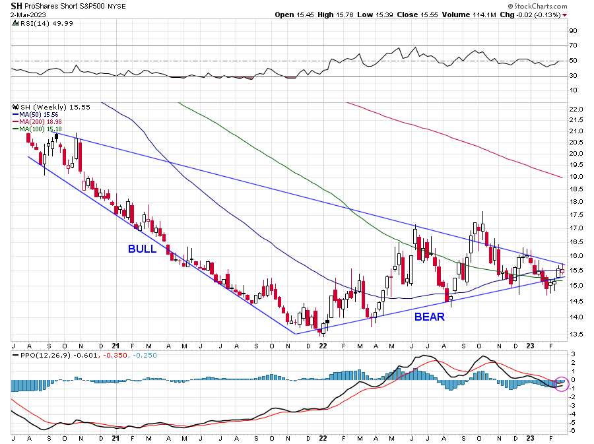This screenshot has height=444, width=594.
Task: Click the RSI 30 level axis label
Action: coord(573,76)
